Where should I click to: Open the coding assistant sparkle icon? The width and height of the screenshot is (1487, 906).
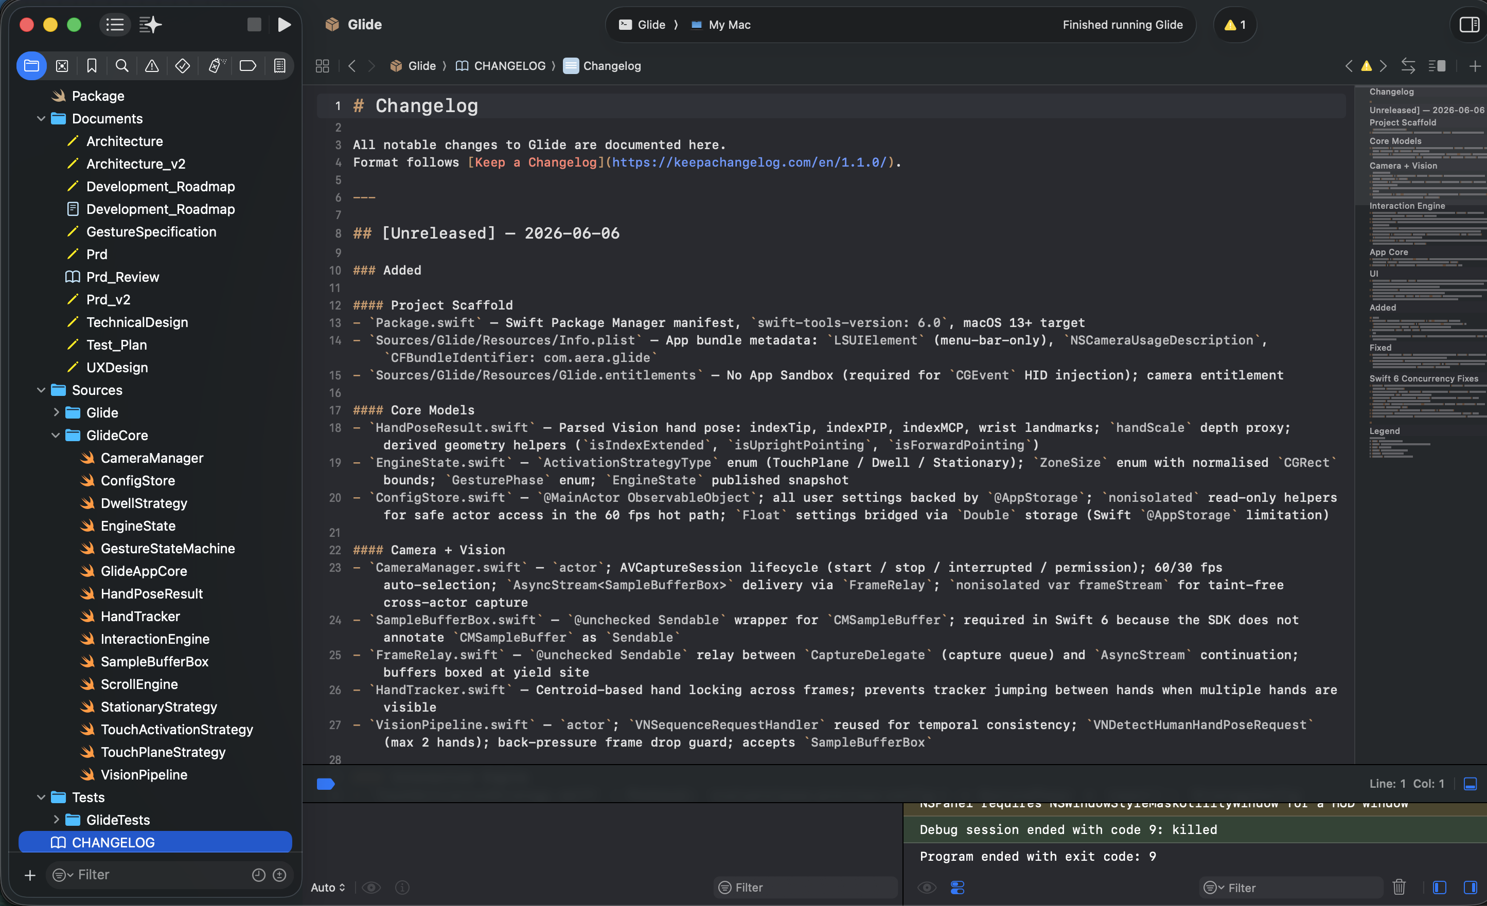(x=150, y=25)
